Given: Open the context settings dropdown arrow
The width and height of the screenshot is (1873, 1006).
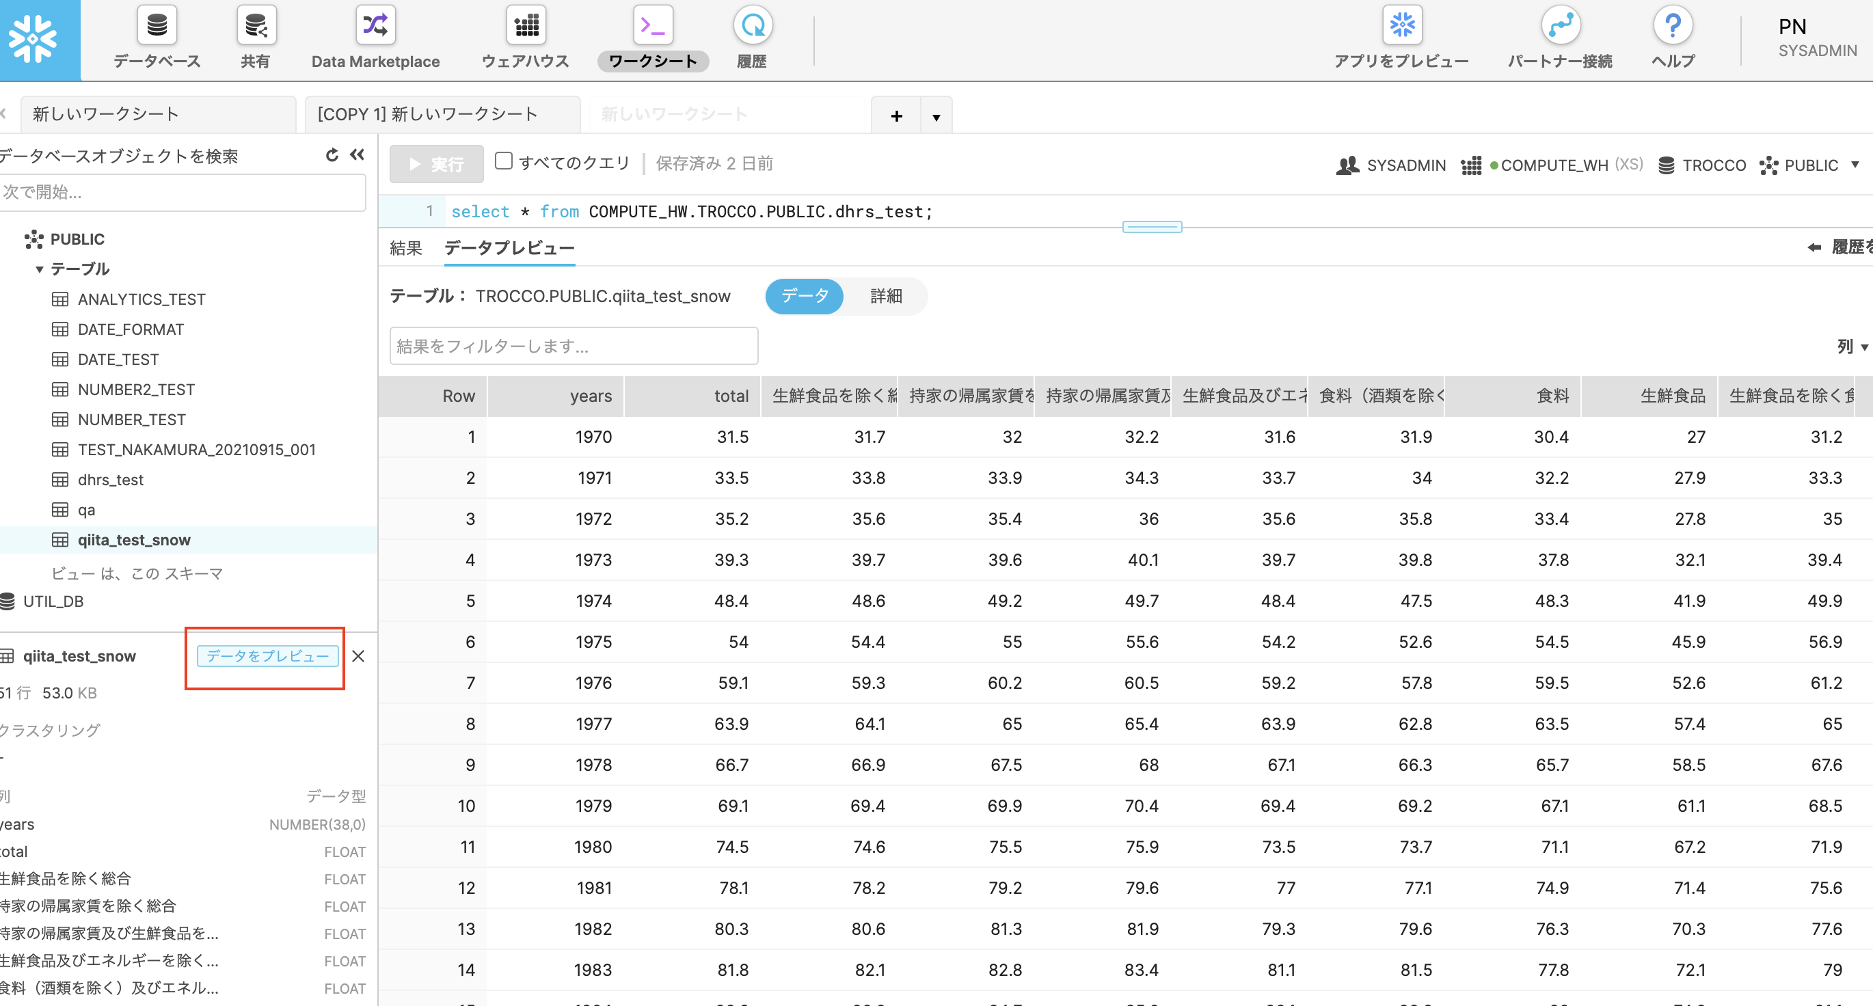Looking at the screenshot, I should coord(1855,165).
